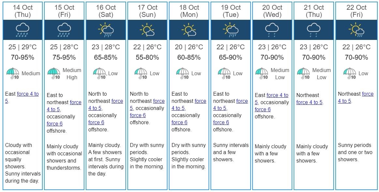379x192 pixels.
Task: Click the 21 Oct Medium Low umbrella icon
Action: pyautogui.click(x=304, y=74)
